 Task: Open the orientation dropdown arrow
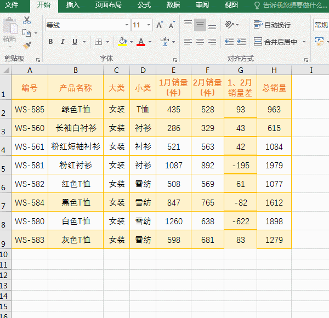[x=237, y=25]
